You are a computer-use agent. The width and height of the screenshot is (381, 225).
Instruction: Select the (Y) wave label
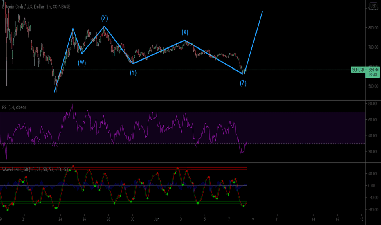(133, 72)
